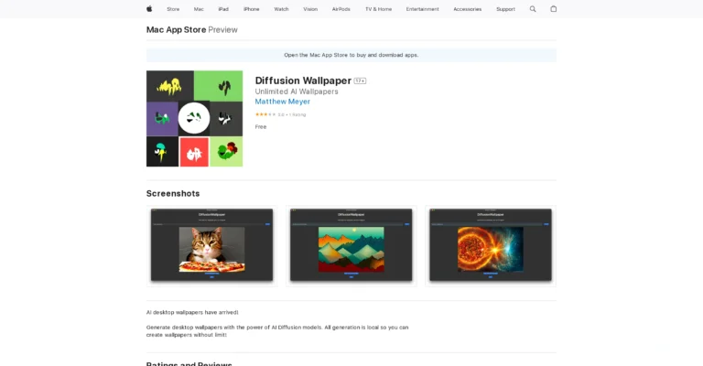Open the Accessories navigation item
Image resolution: width=703 pixels, height=366 pixels.
[467, 9]
